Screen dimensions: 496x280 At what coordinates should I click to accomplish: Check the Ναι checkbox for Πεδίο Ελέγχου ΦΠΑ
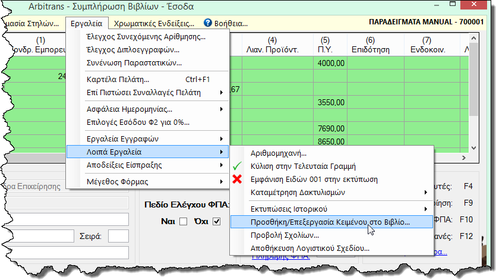183,221
